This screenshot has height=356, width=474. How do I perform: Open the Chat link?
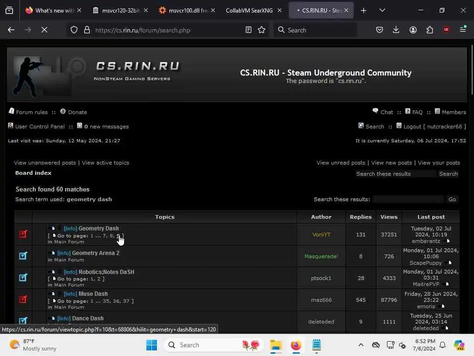387,112
